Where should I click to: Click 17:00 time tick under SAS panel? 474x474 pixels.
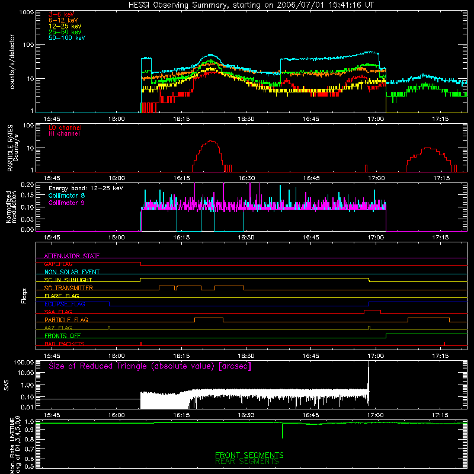point(376,415)
